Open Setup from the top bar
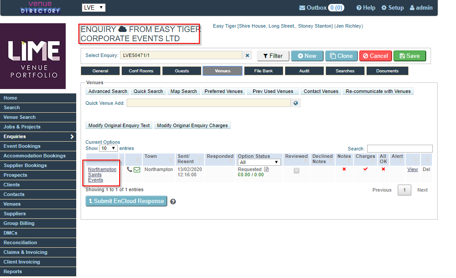 tap(392, 8)
